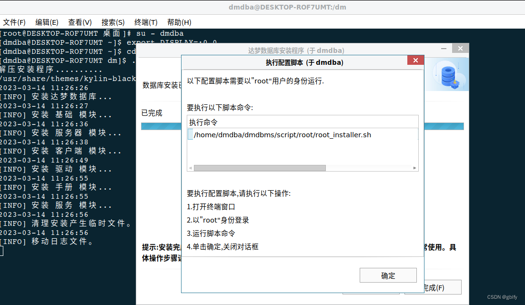Click the timestamp 2023-03-14 11:26:38

point(44,142)
